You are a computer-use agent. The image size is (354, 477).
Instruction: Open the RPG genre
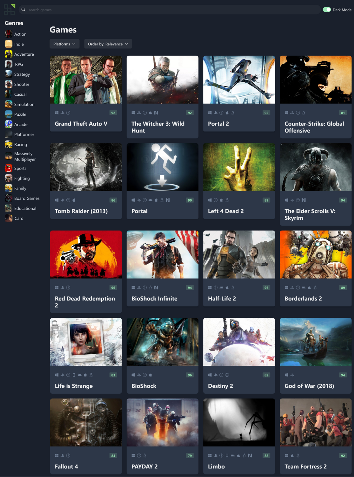(19, 64)
